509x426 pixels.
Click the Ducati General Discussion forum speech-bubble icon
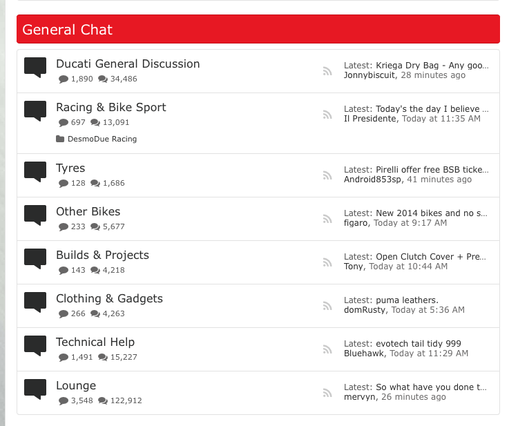[x=35, y=67]
